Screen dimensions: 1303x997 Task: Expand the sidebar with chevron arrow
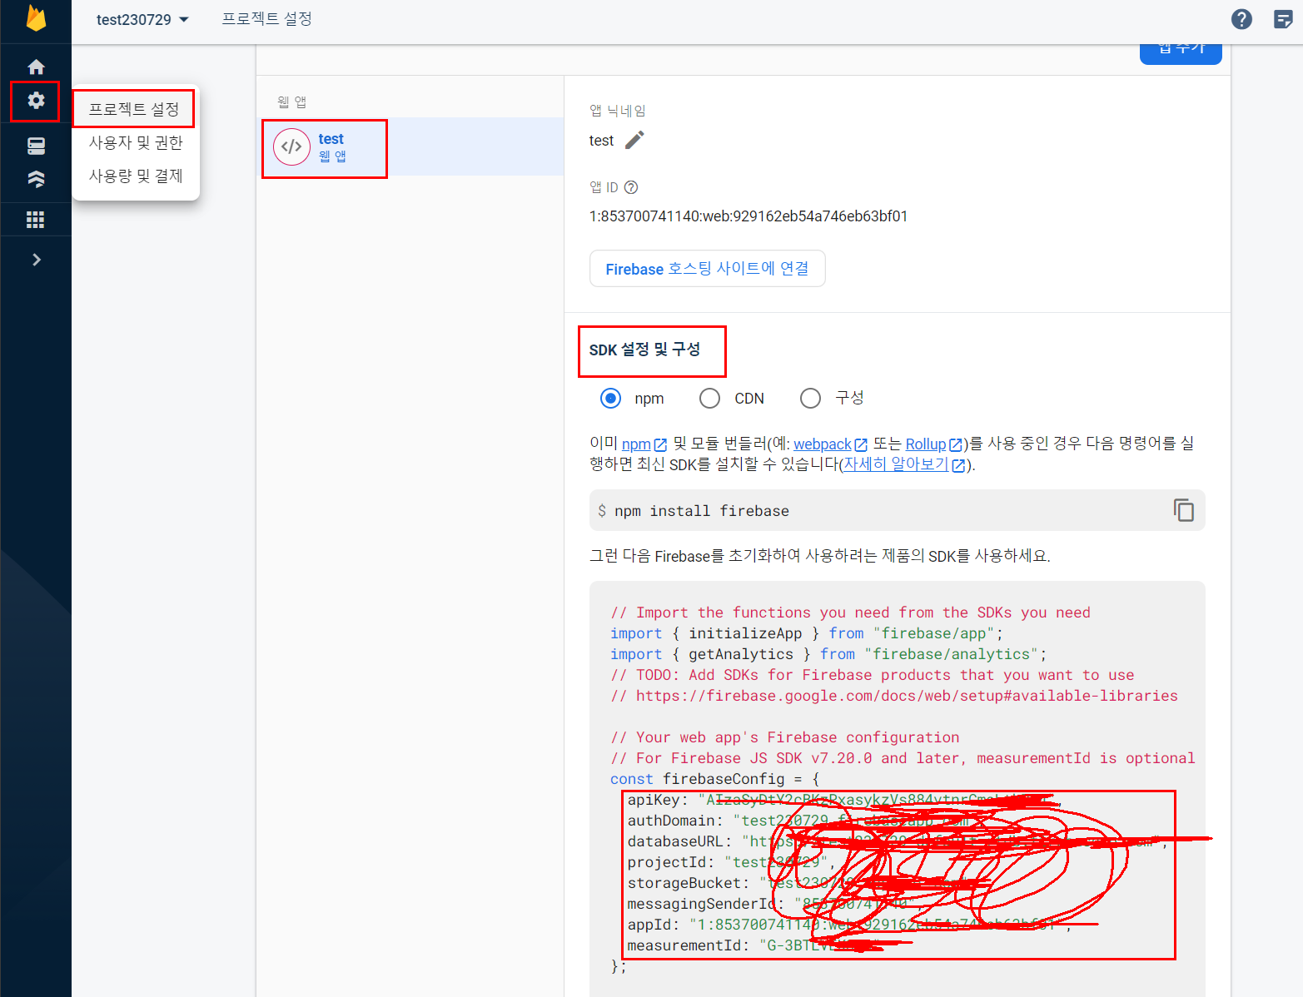tap(36, 260)
